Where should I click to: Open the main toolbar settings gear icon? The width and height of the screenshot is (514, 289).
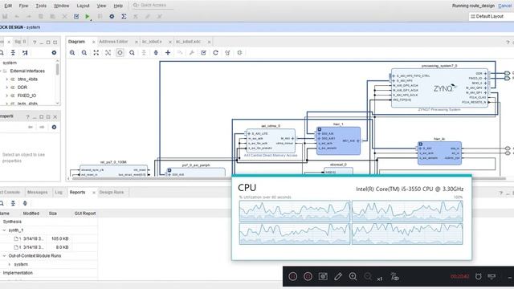(112, 16)
